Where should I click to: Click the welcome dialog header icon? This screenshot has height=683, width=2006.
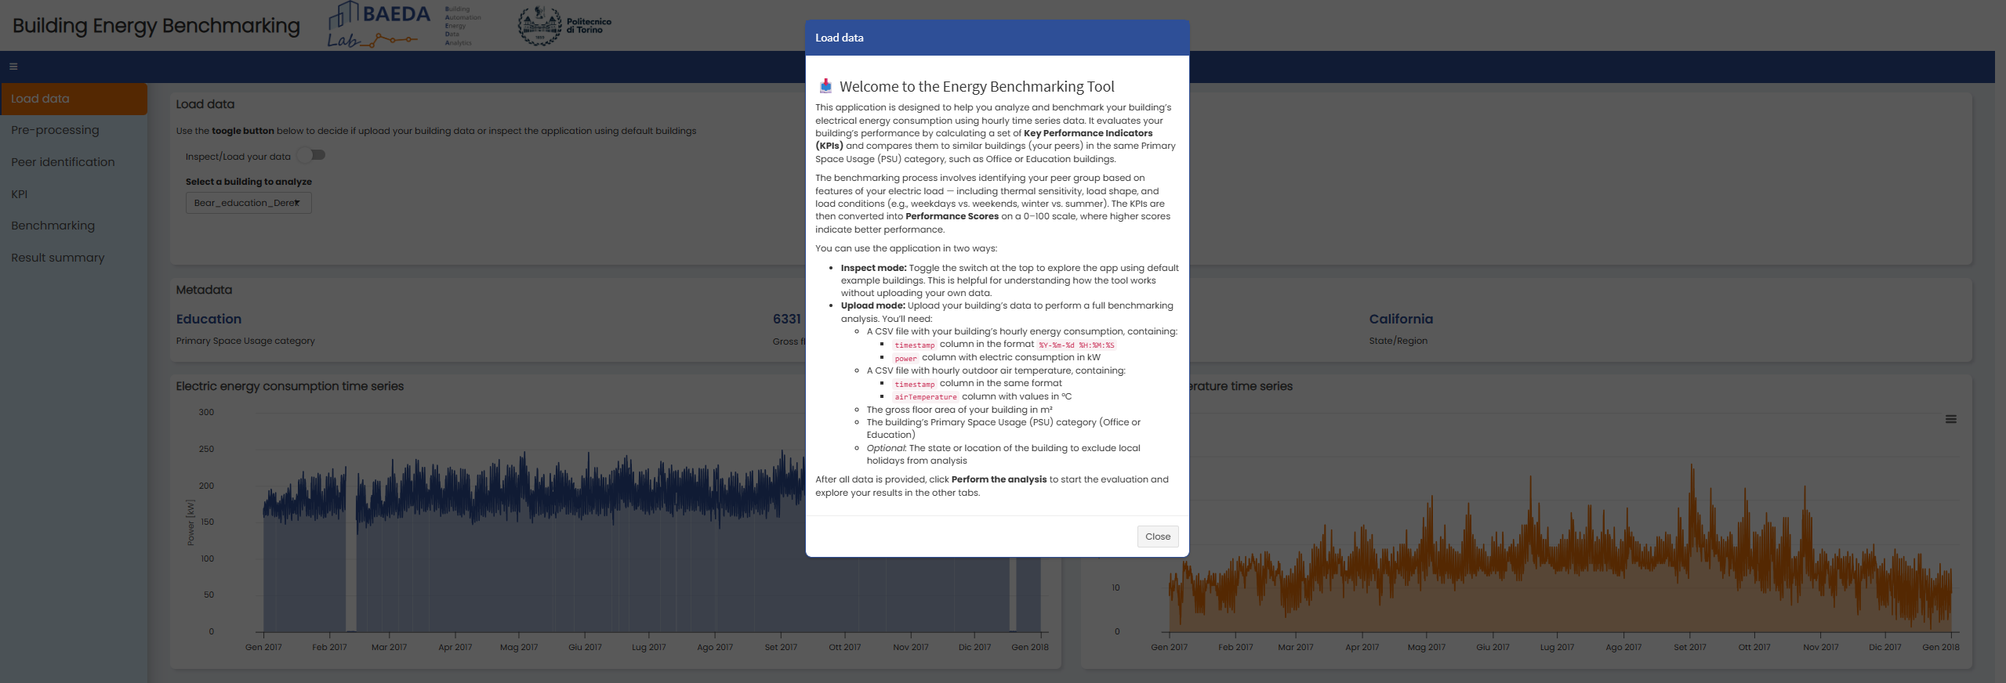[x=825, y=86]
